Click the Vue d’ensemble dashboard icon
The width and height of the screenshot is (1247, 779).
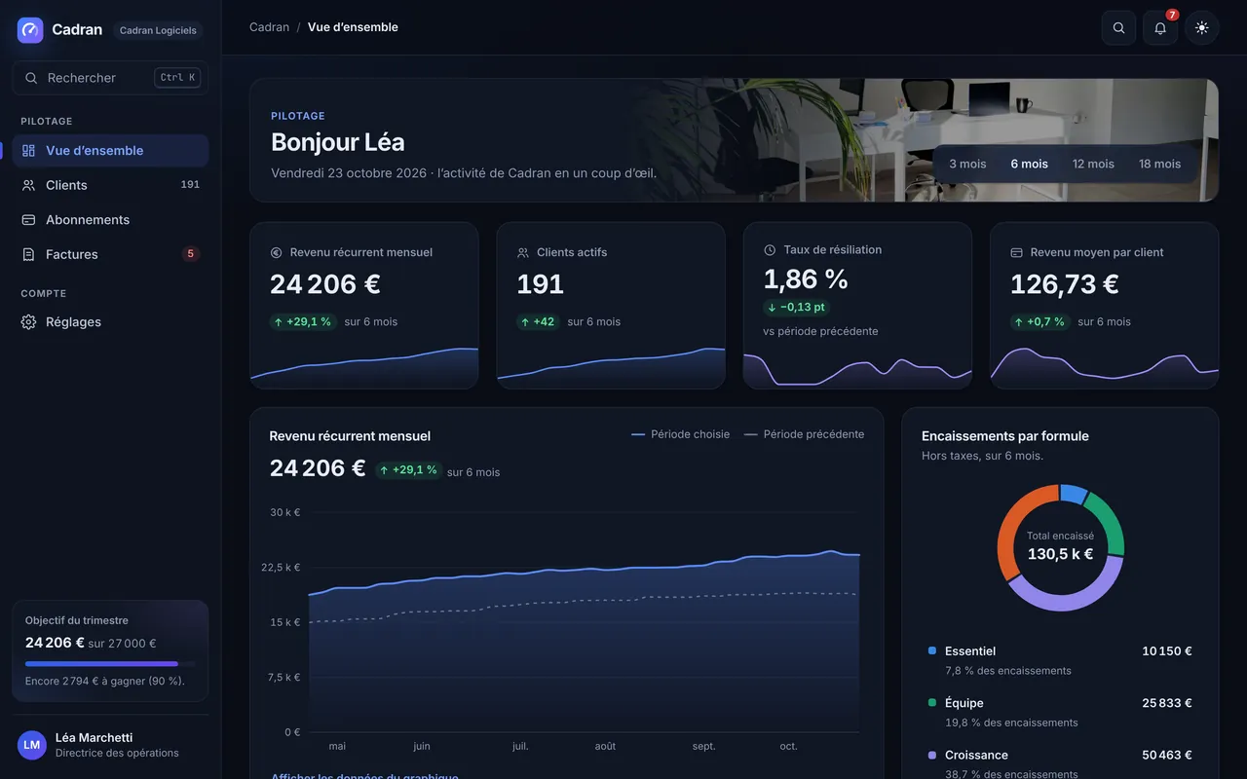28,151
